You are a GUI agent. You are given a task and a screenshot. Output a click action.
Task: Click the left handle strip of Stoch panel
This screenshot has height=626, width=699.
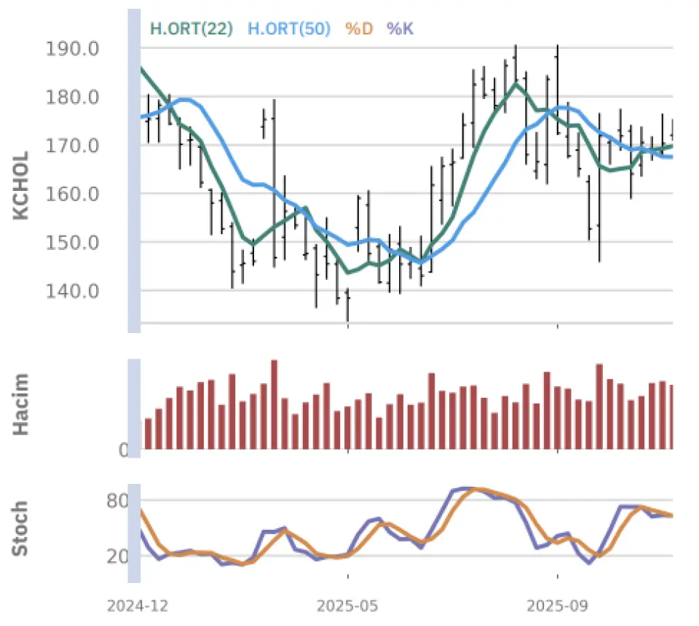coord(134,533)
